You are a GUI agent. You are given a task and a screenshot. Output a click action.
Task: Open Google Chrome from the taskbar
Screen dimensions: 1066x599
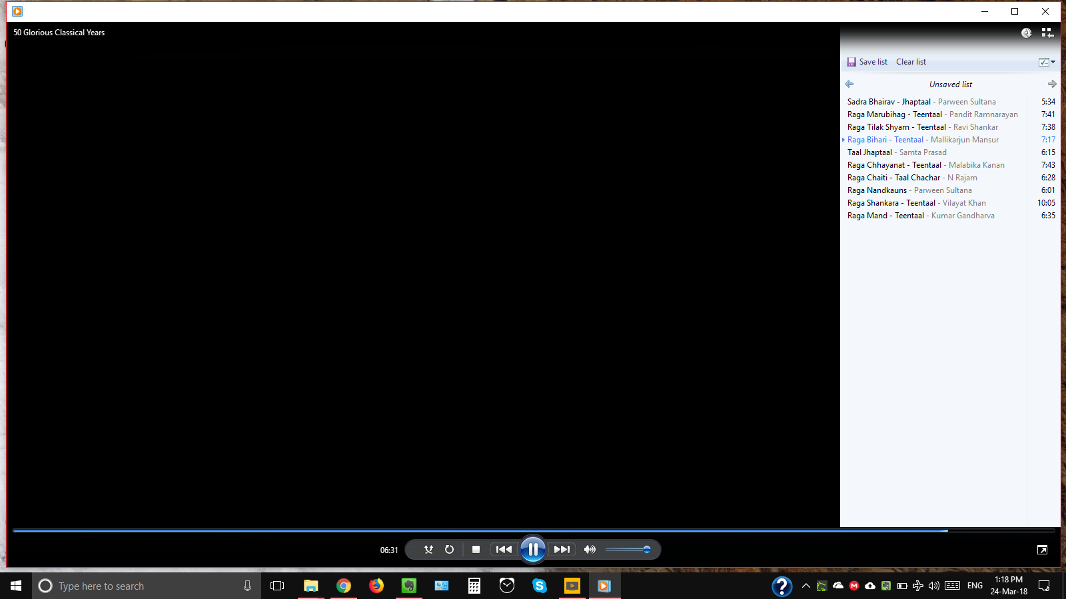coord(344,586)
